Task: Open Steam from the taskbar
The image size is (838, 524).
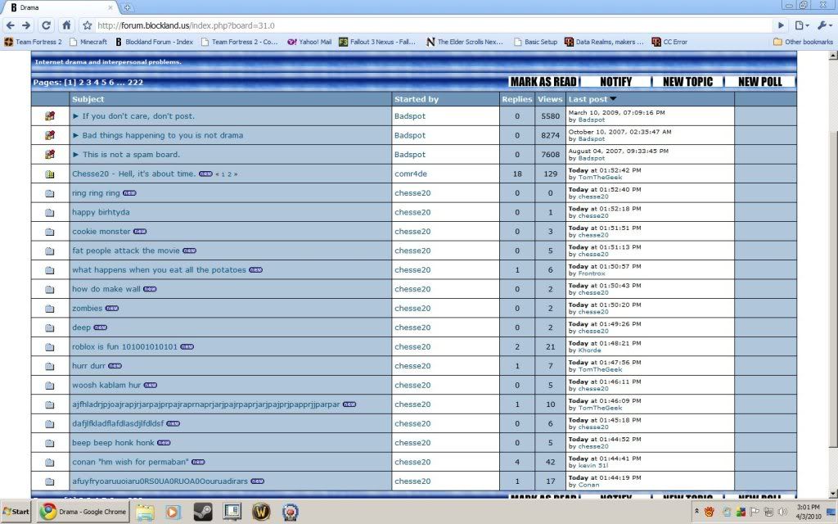Action: (x=202, y=512)
